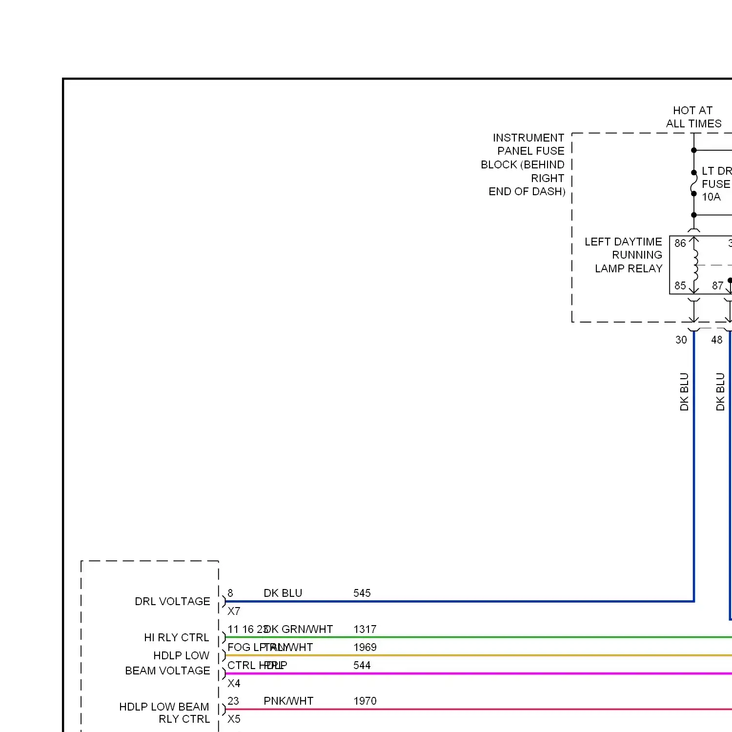This screenshot has height=732, width=732.
Task: Click pin 8 on DRL voltage wire
Action: 230,593
